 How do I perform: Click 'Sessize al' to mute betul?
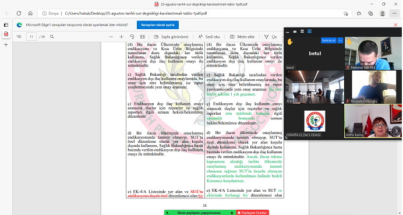[x=328, y=40]
